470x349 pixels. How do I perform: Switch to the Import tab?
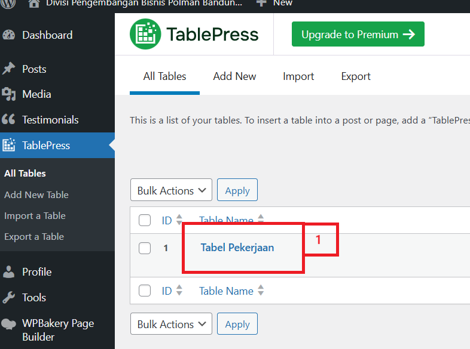[x=298, y=76]
